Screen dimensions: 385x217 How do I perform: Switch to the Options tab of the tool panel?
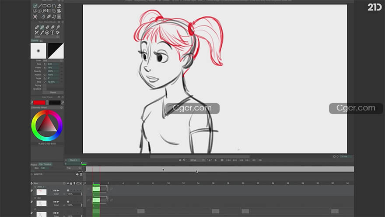[x=35, y=41]
